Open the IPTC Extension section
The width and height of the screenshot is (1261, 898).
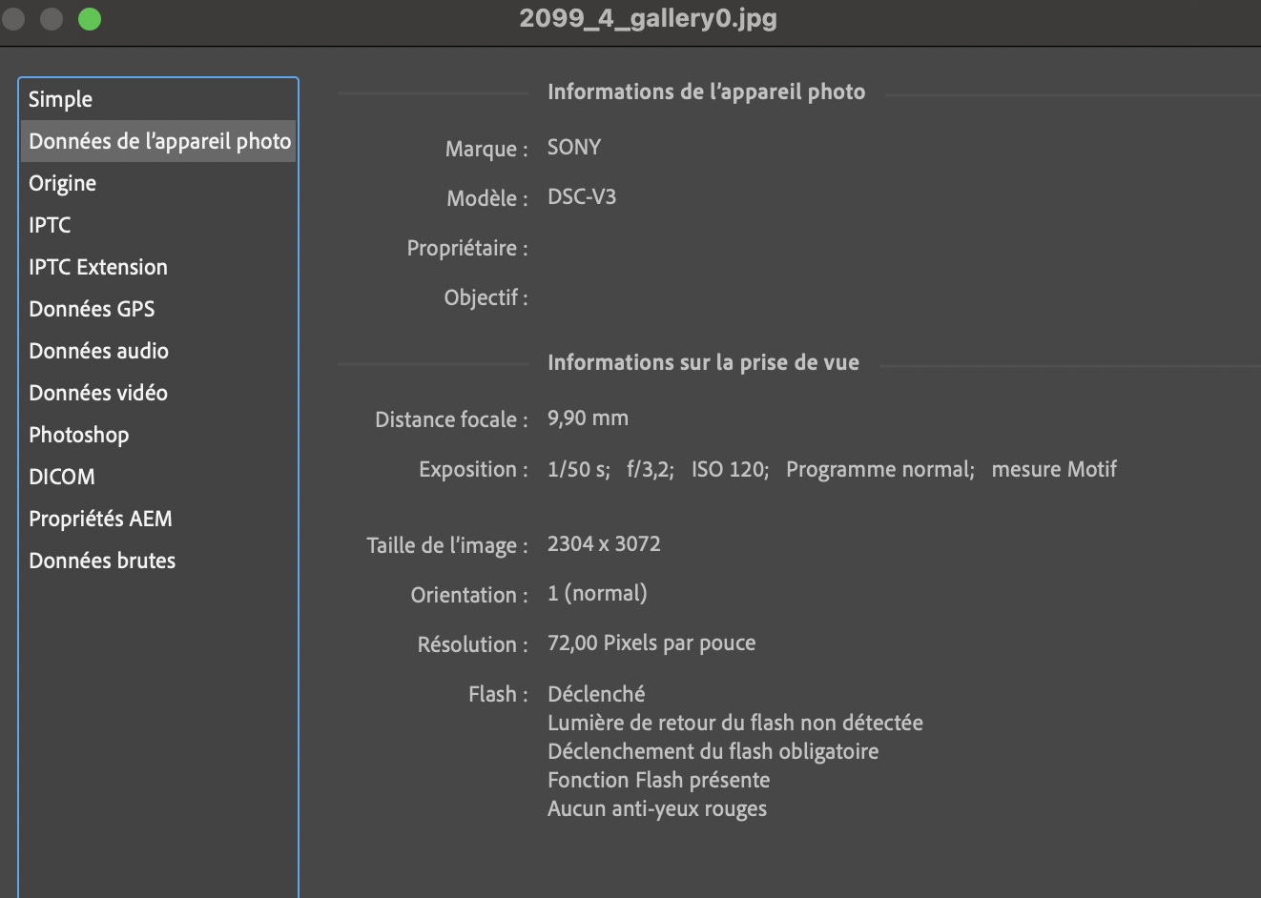point(97,267)
